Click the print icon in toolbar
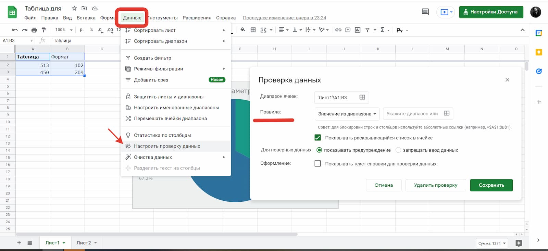The height and width of the screenshot is (251, 548). (x=34, y=30)
